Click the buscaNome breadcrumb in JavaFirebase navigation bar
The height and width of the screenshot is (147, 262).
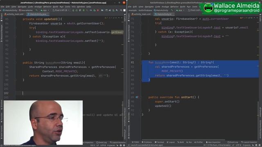coord(25,10)
